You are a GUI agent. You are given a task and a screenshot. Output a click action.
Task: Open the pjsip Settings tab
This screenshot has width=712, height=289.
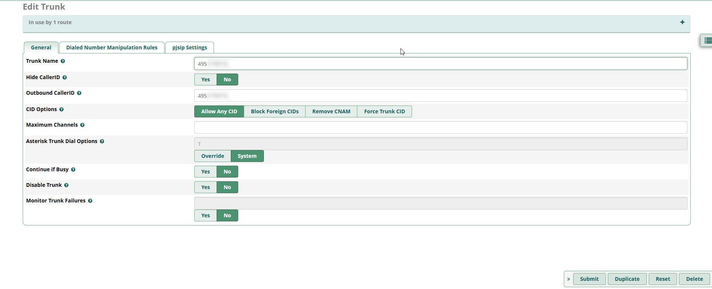coord(189,48)
